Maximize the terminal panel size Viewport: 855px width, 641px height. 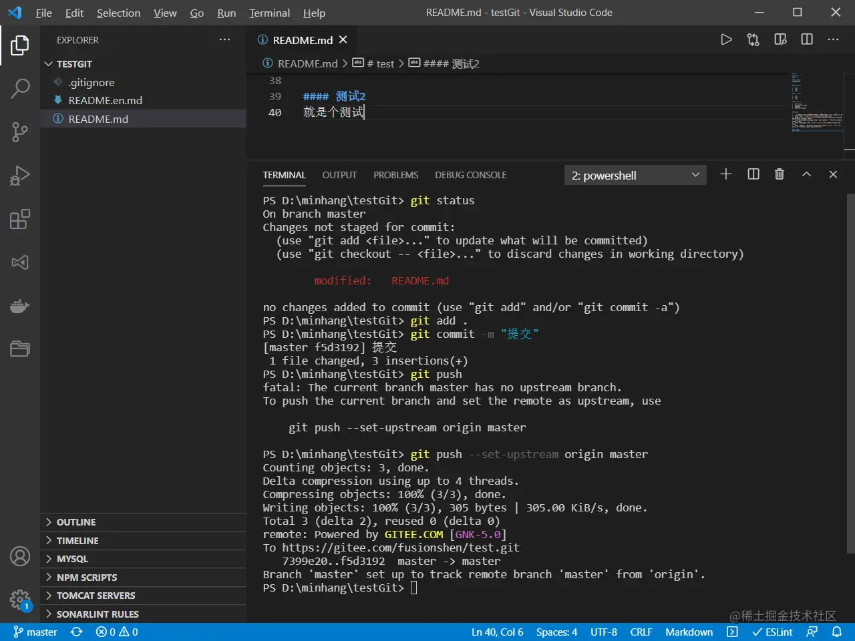point(806,174)
